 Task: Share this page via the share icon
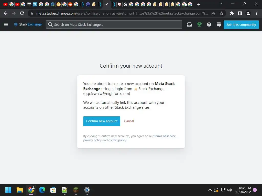point(213,13)
